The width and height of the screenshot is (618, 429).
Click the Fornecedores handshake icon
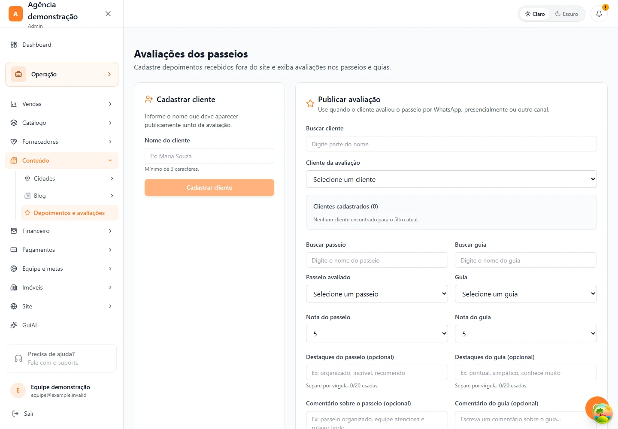pos(14,142)
